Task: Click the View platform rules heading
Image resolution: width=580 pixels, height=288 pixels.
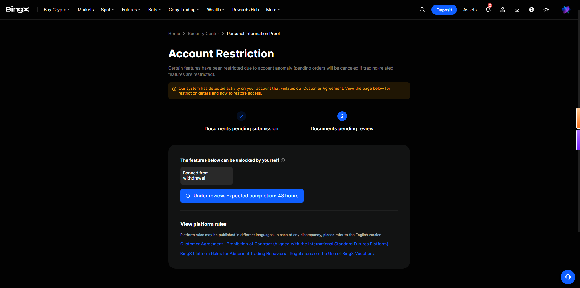Action: click(x=203, y=224)
